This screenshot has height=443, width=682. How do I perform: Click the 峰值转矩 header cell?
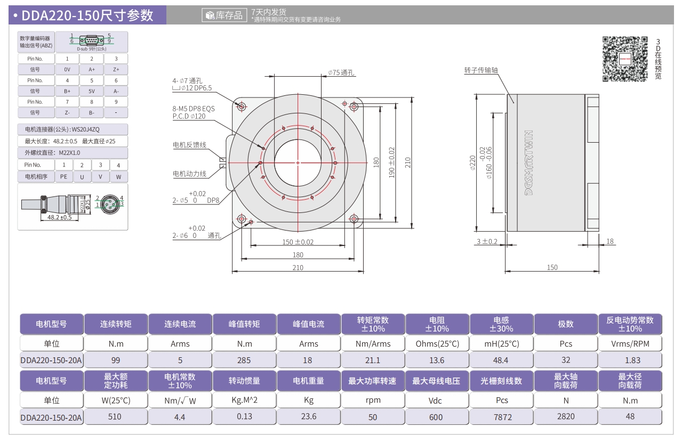click(244, 324)
